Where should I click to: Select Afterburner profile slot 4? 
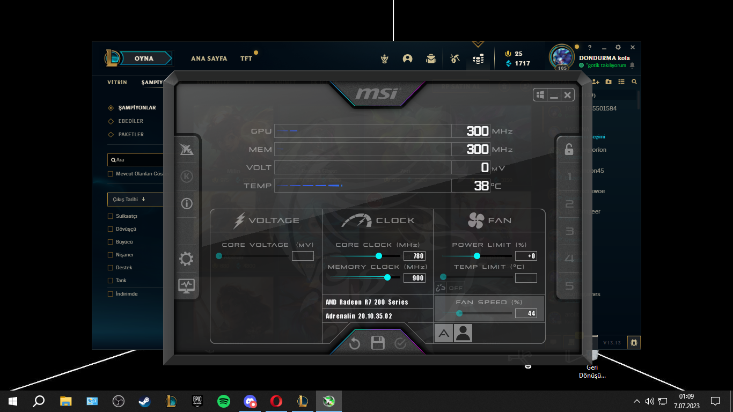tap(569, 259)
